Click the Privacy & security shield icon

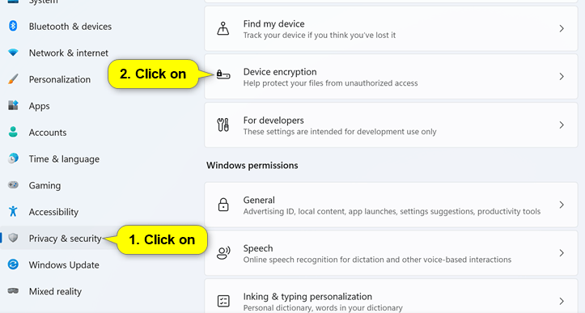13,238
